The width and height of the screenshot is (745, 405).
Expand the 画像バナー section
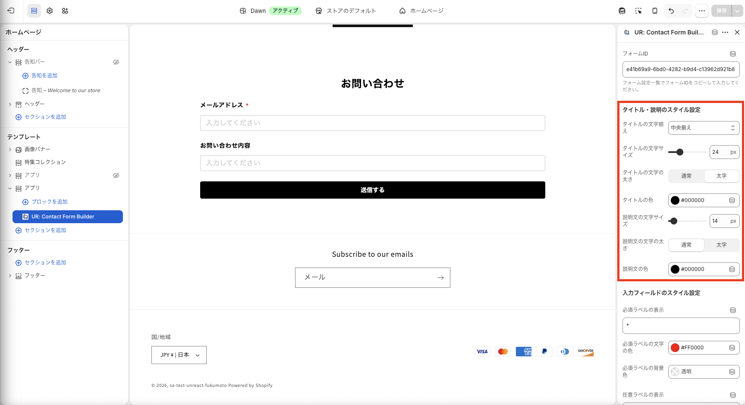pos(10,150)
